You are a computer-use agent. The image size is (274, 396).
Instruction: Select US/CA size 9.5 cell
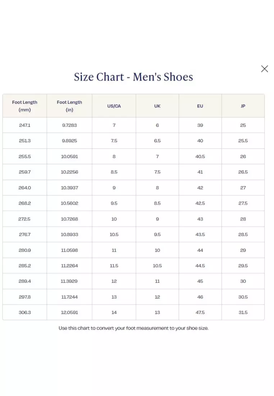click(x=114, y=203)
